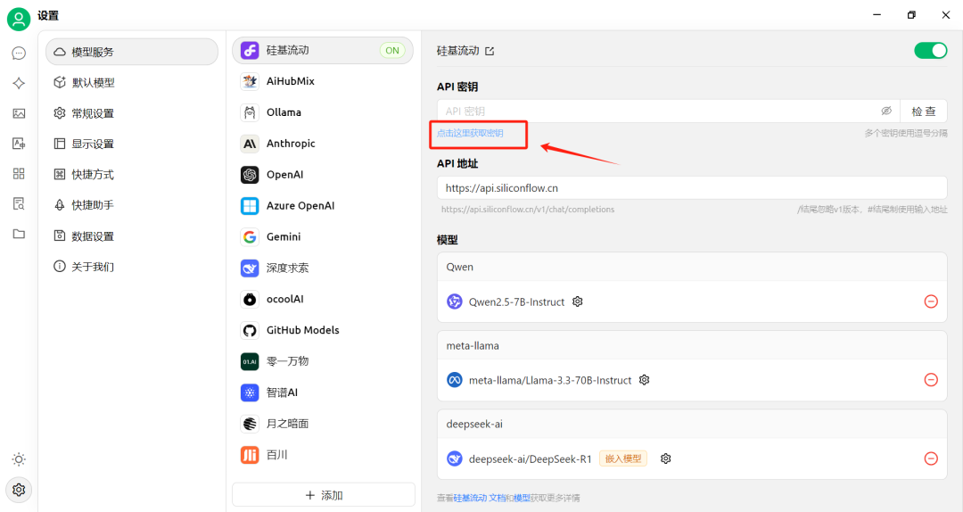Open 快捷助手 settings section
Screen dimensions: 963x512
132,205
